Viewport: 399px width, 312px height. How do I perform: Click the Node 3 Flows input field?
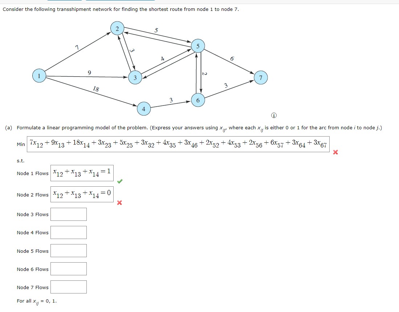tap(68, 214)
